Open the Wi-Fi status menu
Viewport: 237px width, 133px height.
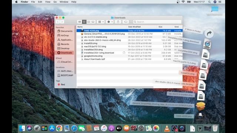pyautogui.click(x=183, y=2)
